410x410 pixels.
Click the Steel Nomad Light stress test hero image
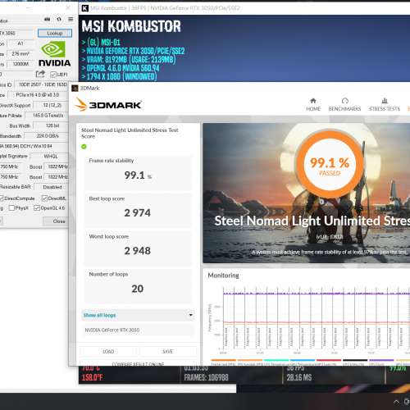307,193
